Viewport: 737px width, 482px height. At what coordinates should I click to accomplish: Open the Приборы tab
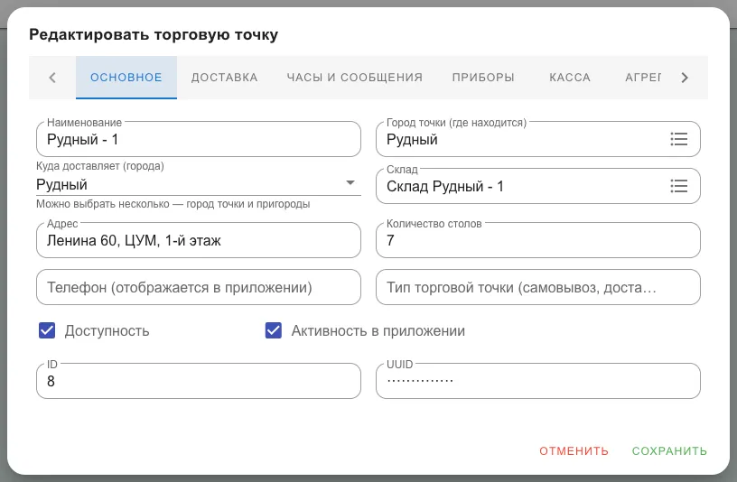483,78
